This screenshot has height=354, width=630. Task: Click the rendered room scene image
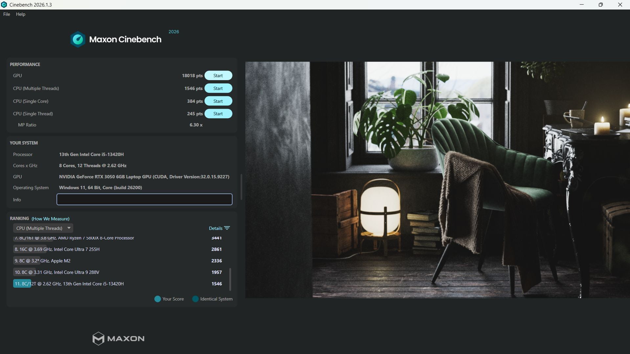(438, 180)
